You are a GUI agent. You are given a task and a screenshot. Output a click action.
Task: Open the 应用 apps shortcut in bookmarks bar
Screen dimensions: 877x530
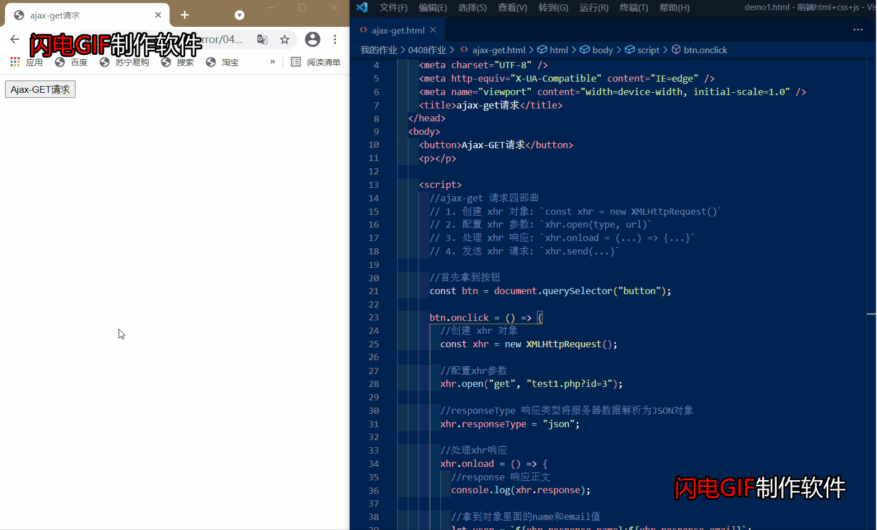(x=26, y=62)
